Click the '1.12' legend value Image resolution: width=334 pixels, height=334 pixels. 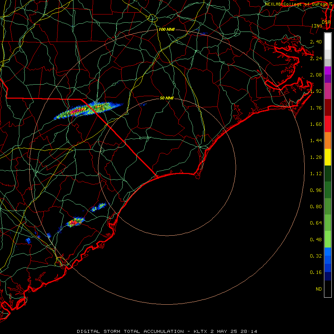pos(316,174)
